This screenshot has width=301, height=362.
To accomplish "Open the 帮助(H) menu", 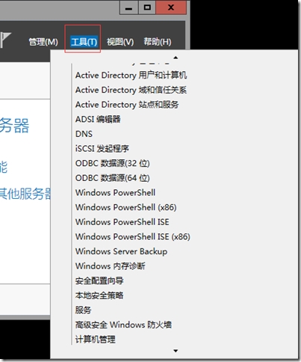I will 158,42.
